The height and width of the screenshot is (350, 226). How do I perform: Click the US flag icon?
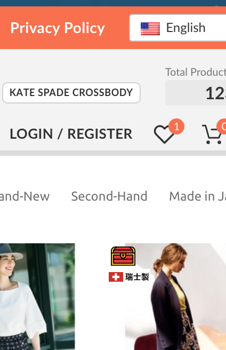pos(150,29)
